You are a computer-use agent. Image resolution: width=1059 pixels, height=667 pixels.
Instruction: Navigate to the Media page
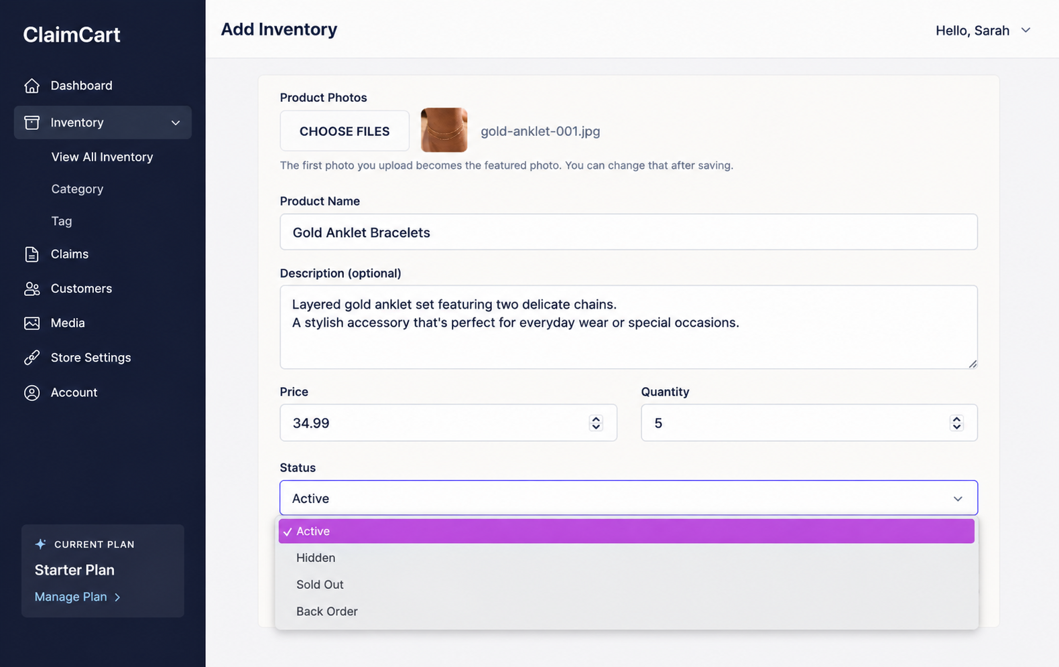point(68,323)
